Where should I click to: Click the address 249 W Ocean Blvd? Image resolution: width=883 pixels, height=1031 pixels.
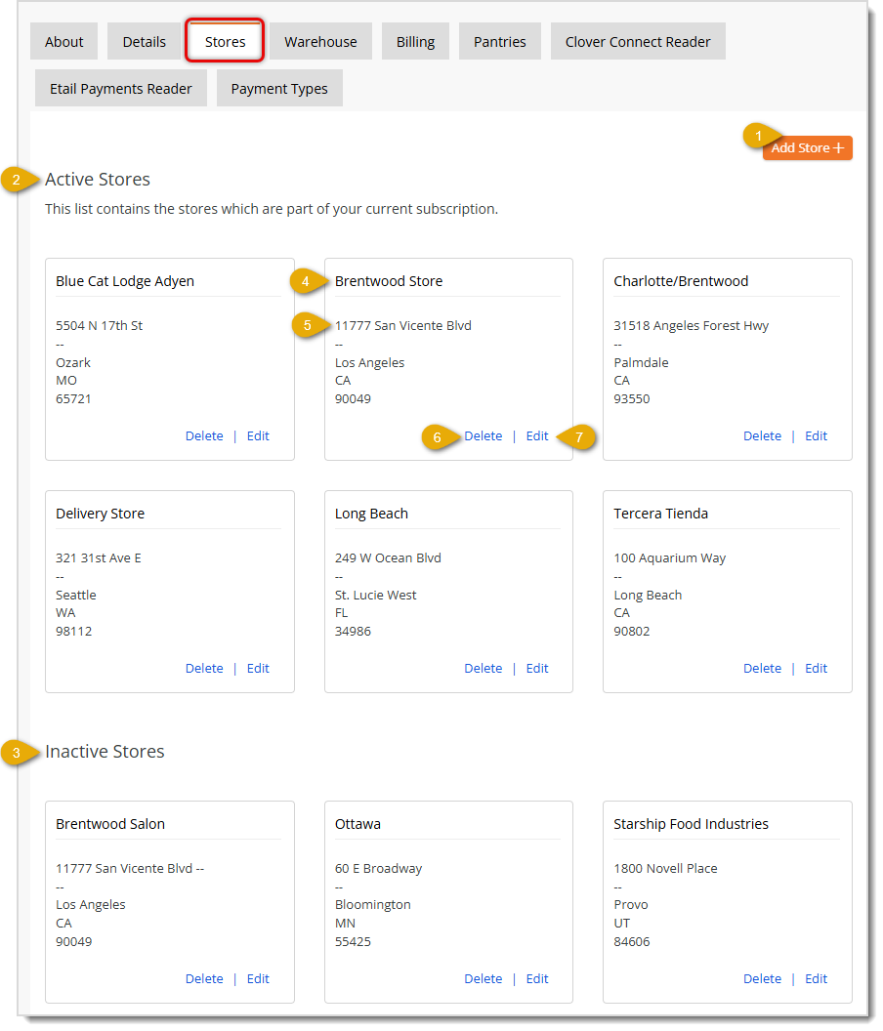point(388,557)
